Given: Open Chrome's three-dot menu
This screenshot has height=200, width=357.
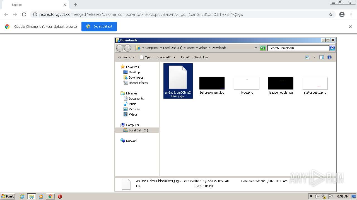Looking at the screenshot, I should pyautogui.click(x=351, y=14).
